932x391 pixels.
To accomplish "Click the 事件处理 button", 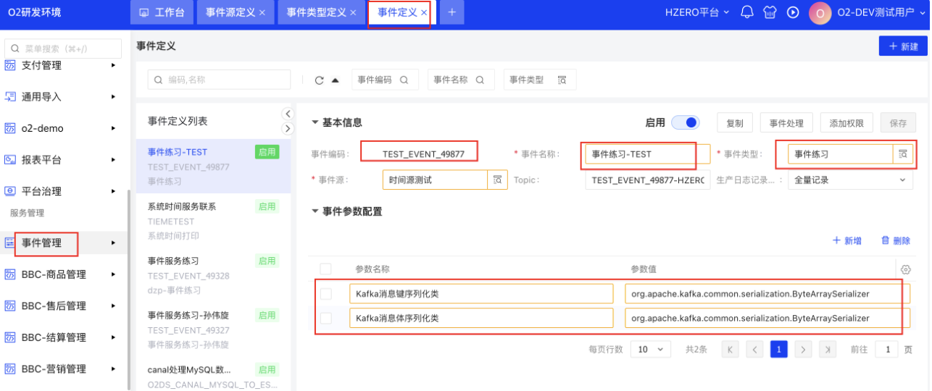I will tap(786, 123).
